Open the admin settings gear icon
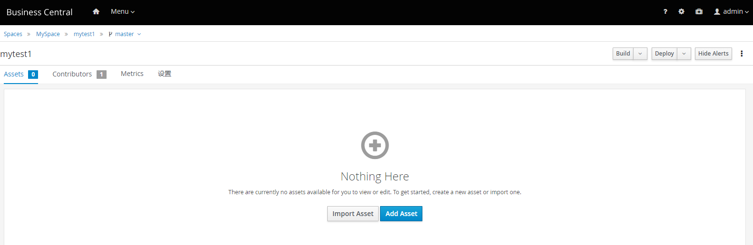This screenshot has height=245, width=753. pyautogui.click(x=681, y=11)
